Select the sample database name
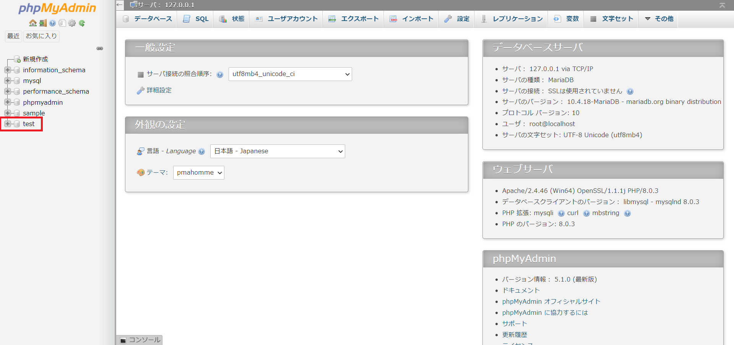Image resolution: width=734 pixels, height=345 pixels. pos(34,113)
